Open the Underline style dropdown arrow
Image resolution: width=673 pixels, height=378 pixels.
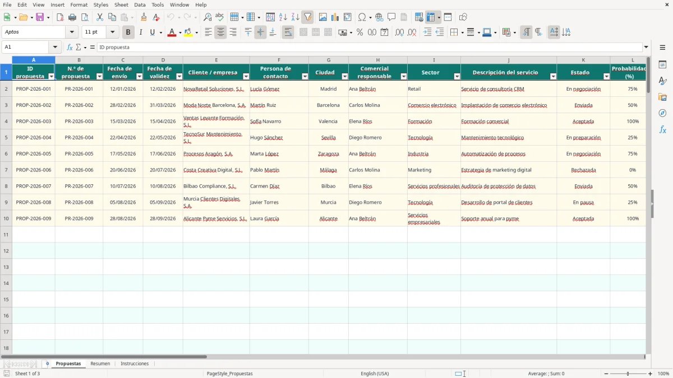pyautogui.click(x=160, y=32)
